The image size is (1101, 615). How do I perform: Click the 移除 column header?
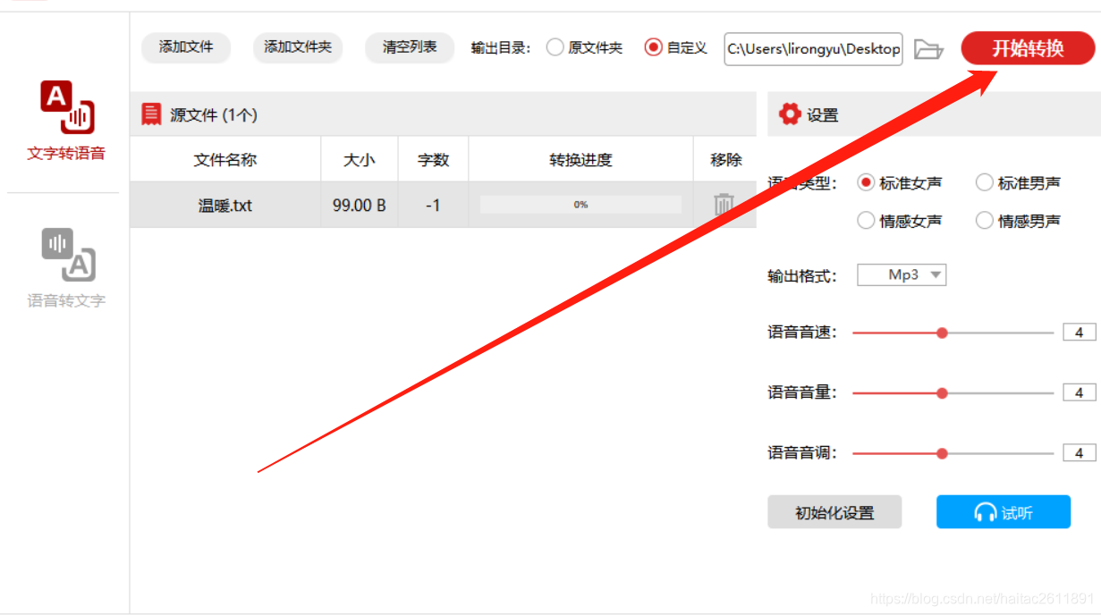point(726,160)
